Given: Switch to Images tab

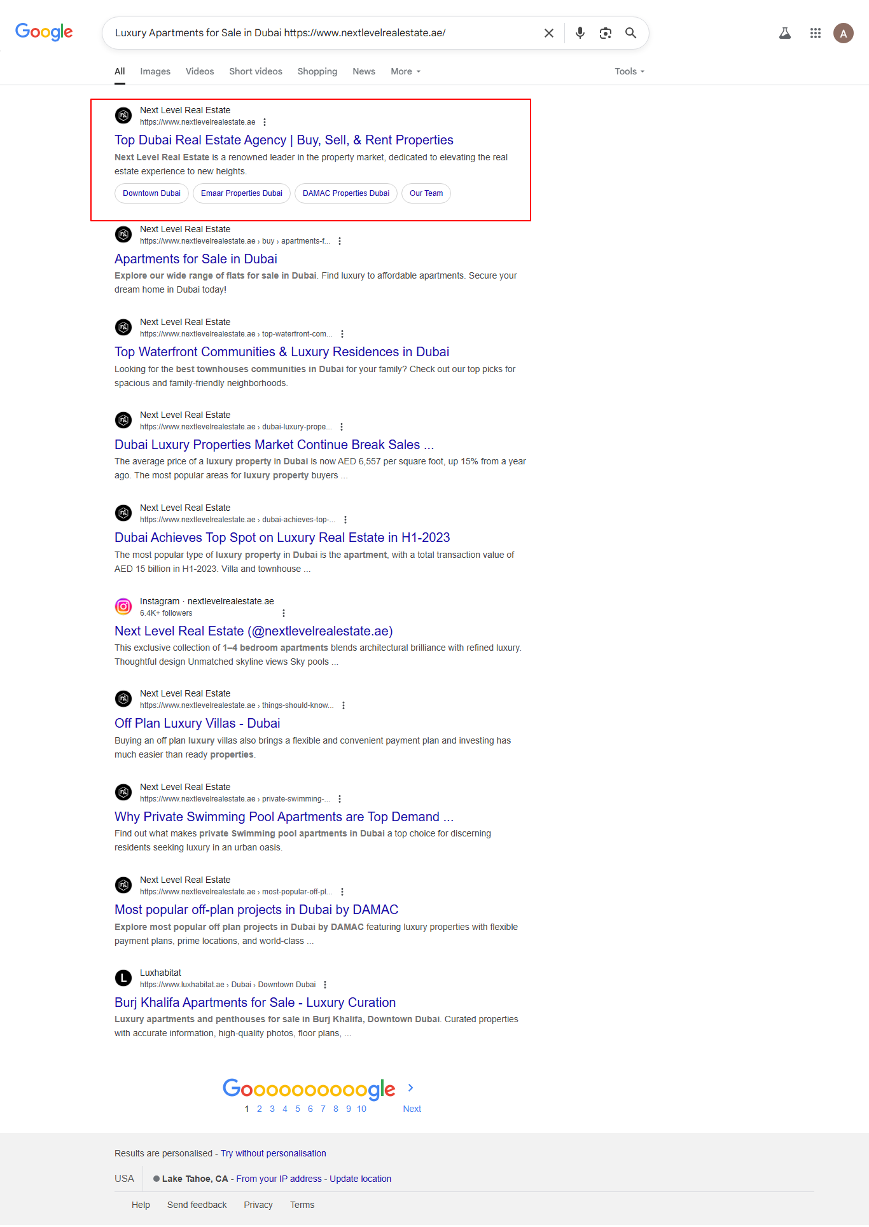Looking at the screenshot, I should click(x=155, y=71).
